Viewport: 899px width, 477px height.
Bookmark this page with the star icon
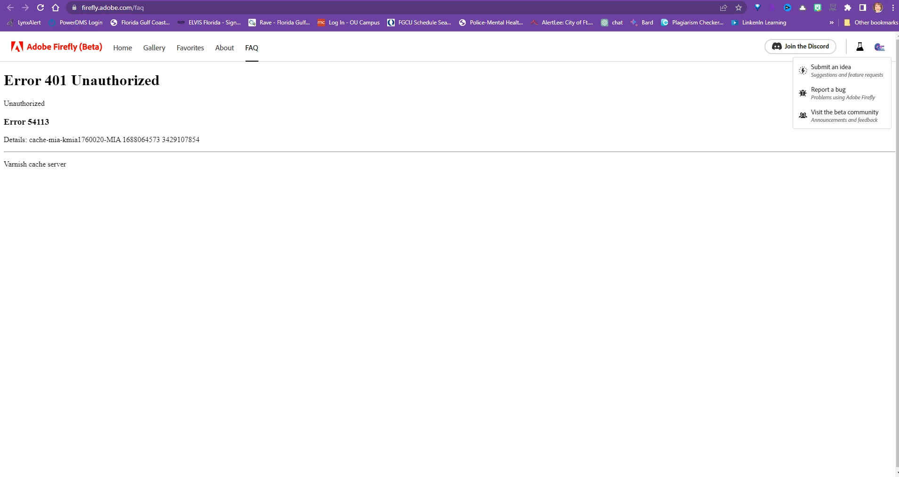739,8
